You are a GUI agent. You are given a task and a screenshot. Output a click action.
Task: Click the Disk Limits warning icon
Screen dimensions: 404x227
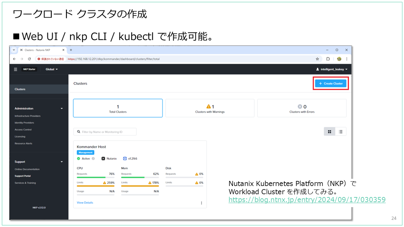197,183
